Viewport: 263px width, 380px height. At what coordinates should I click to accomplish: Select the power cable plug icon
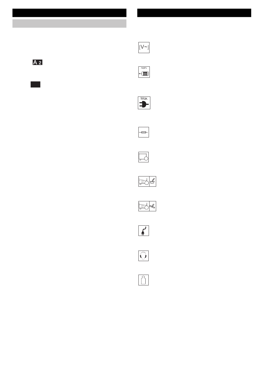144,231
